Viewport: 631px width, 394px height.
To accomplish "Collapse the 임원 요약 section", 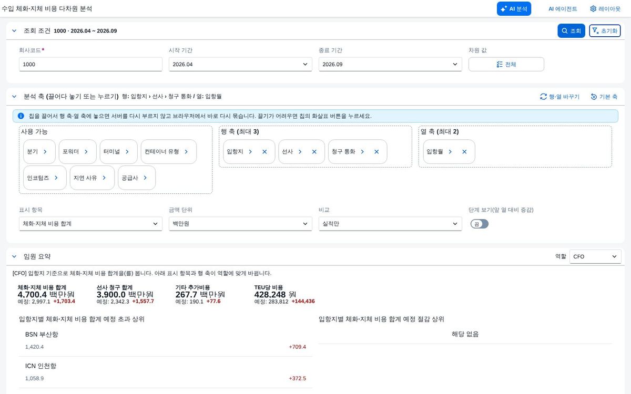I will 14,256.
